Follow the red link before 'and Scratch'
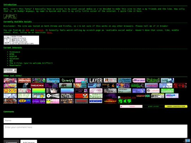 (x=28, y=30)
